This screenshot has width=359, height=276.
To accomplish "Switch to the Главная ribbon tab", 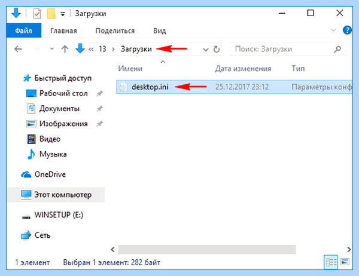I will (63, 30).
